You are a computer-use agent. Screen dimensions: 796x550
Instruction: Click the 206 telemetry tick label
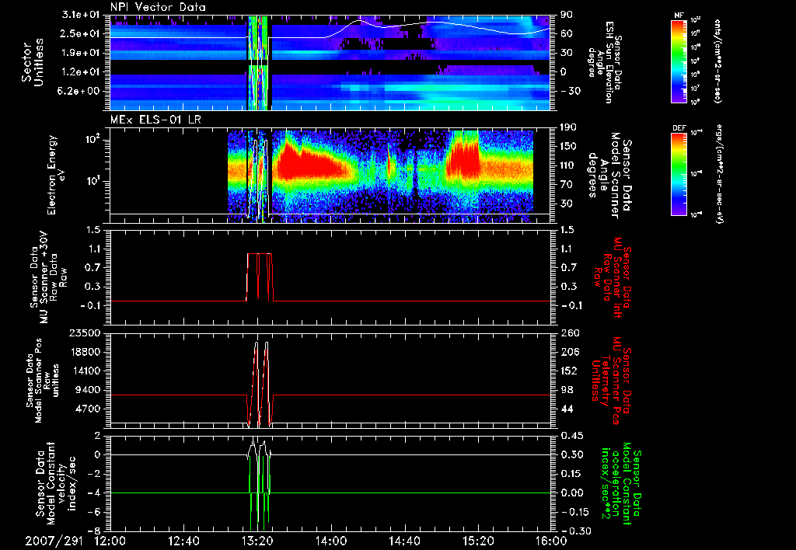click(568, 352)
